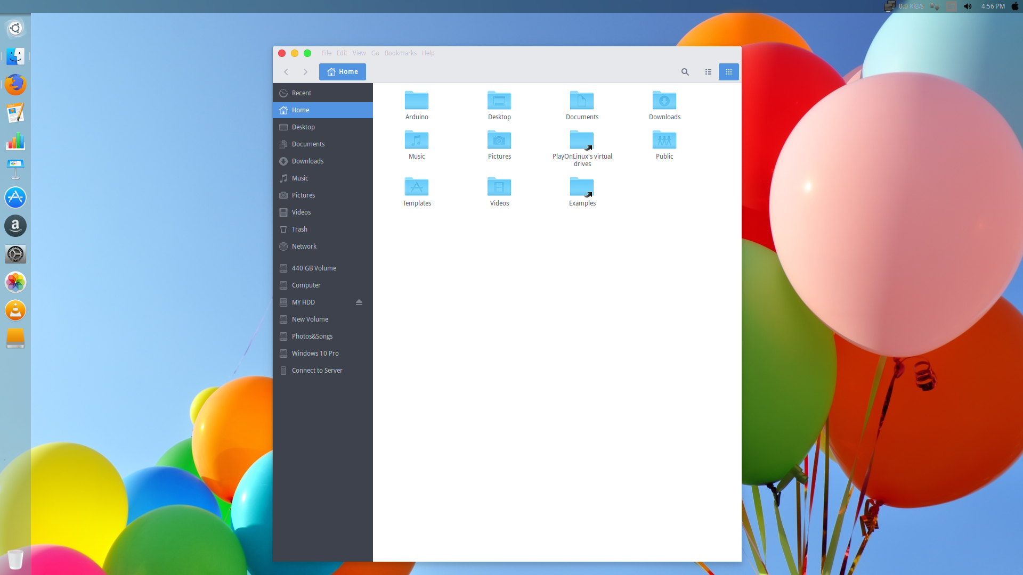
Task: Select Documents in sidebar
Action: [323, 144]
